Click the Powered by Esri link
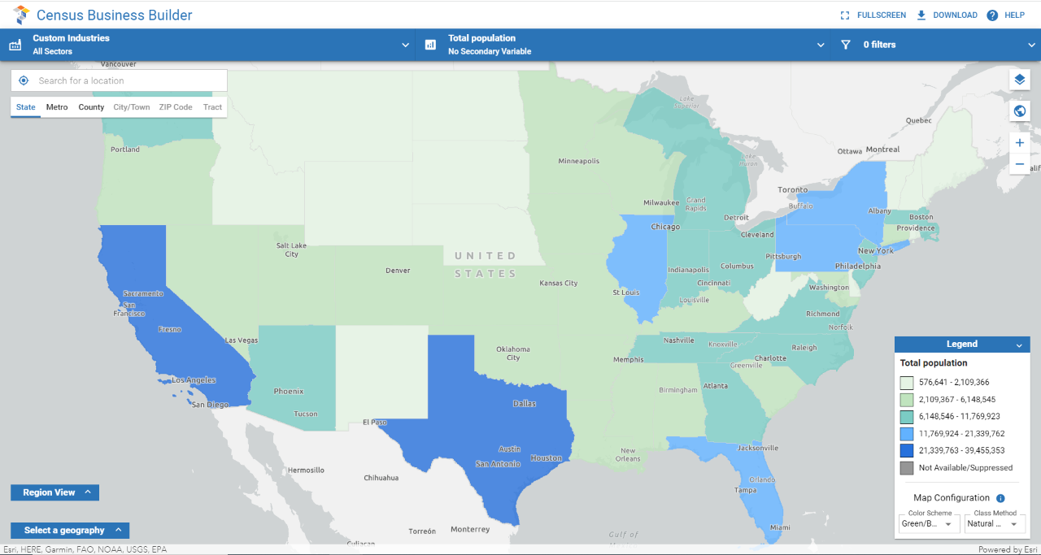 point(1007,550)
